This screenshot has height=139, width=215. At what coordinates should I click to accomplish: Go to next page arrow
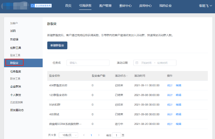(x=99, y=135)
